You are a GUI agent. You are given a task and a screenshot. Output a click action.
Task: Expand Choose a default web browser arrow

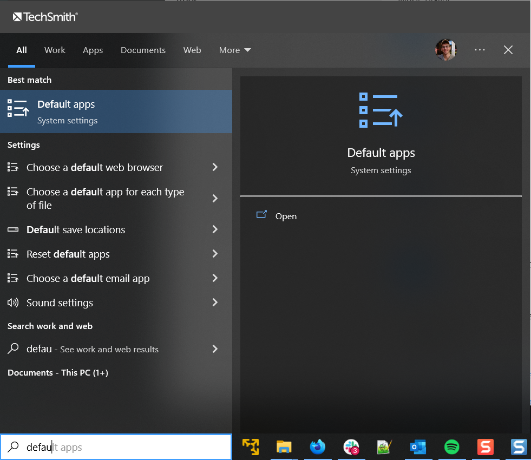(215, 167)
